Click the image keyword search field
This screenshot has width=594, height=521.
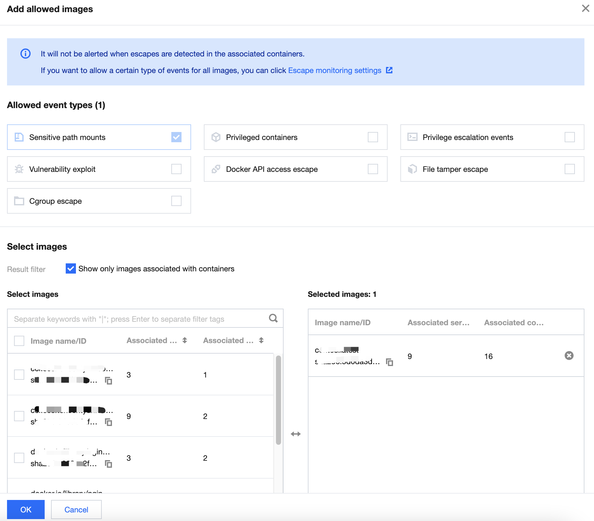[137, 319]
